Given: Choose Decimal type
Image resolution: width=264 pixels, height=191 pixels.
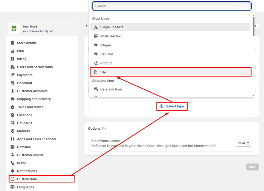Looking at the screenshot, I should tap(170, 54).
